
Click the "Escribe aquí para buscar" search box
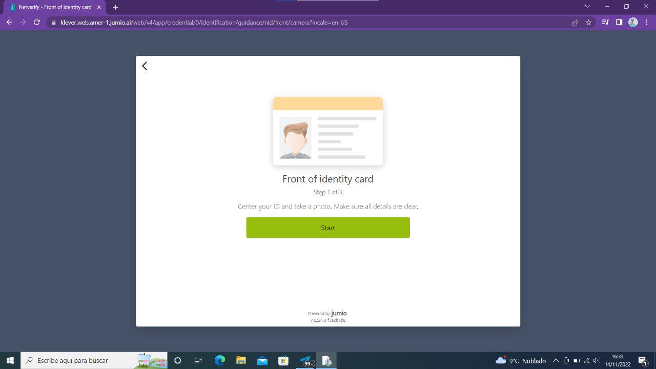94,361
